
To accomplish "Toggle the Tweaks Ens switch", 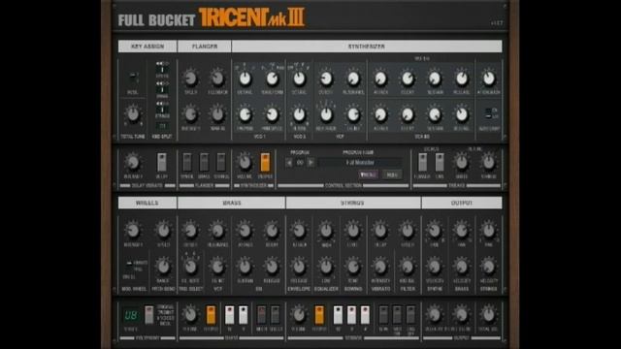I will tap(440, 162).
